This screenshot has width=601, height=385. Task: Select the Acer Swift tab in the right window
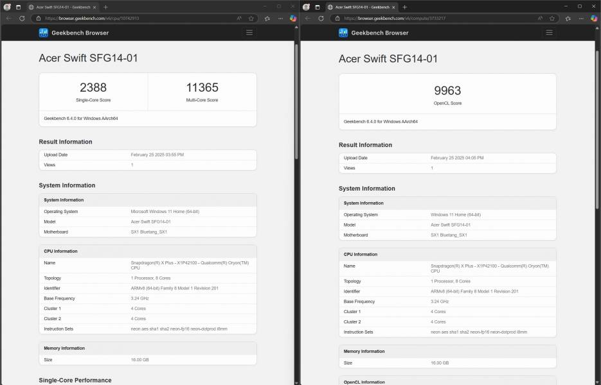(361, 7)
